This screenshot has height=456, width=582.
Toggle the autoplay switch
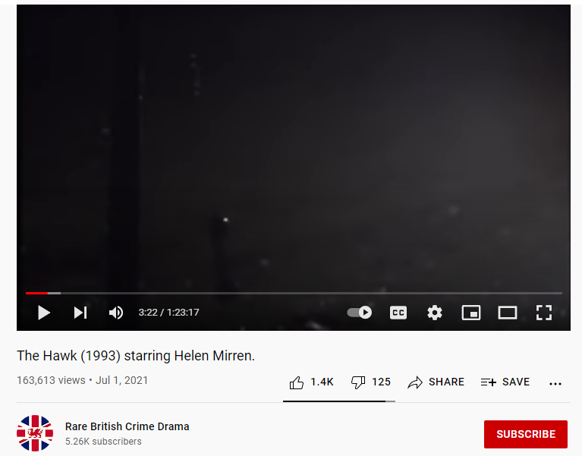(x=360, y=313)
